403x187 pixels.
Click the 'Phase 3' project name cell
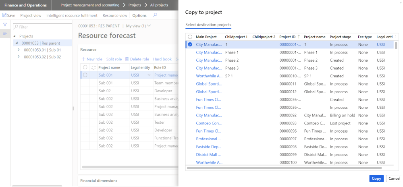click(x=311, y=68)
